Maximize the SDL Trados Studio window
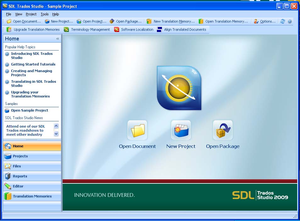This screenshot has width=300, height=221. [x=287, y=6]
